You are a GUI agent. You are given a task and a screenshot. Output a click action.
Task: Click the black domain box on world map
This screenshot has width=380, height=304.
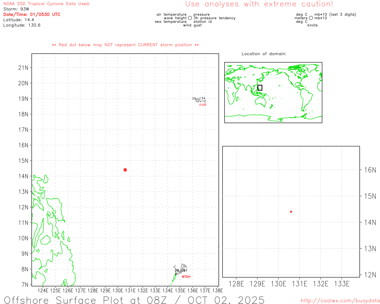pos(260,88)
